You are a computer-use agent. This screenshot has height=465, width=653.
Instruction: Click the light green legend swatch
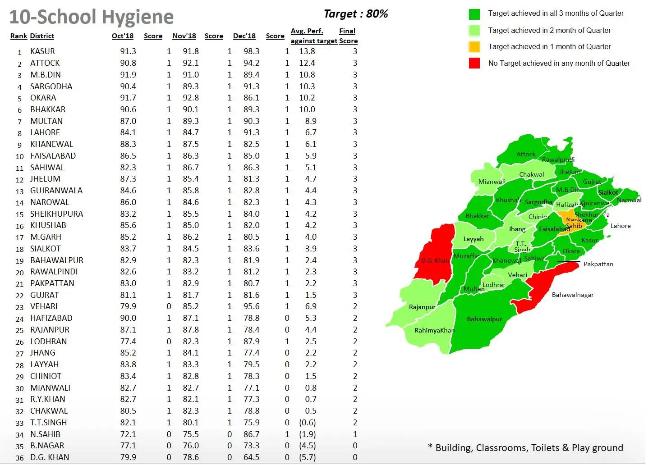(x=474, y=31)
